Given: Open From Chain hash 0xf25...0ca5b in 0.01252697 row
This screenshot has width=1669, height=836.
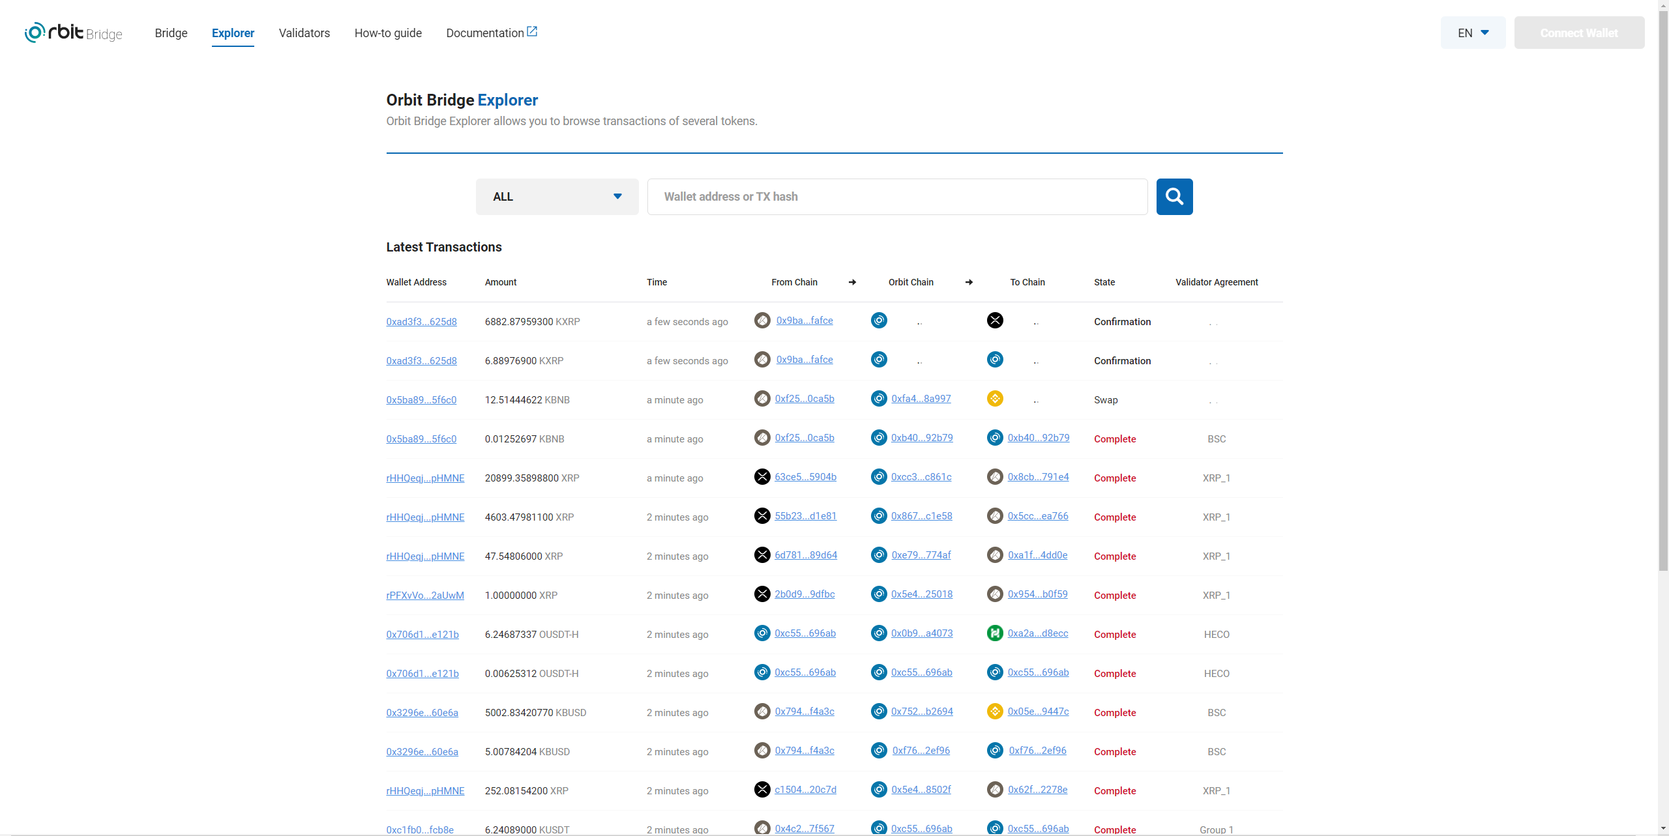Looking at the screenshot, I should pos(805,438).
